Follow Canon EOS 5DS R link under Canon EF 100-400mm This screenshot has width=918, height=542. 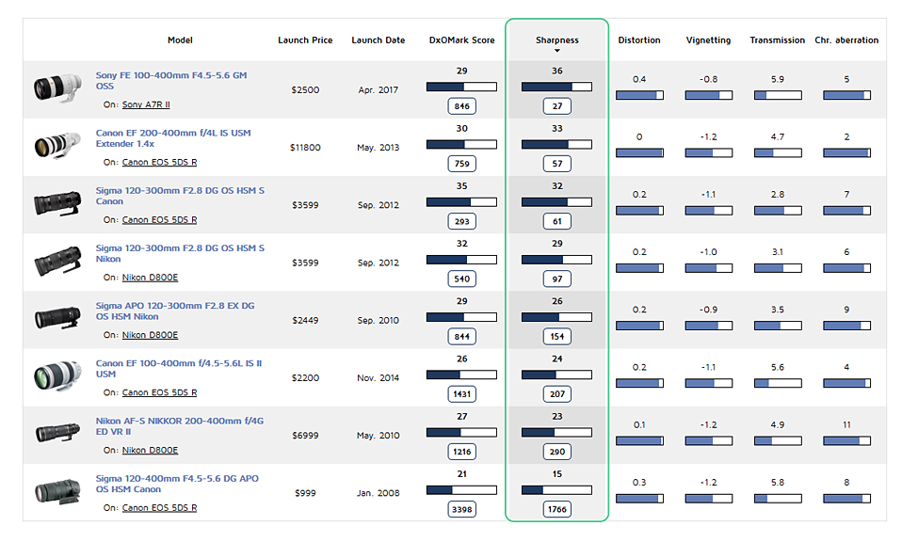coord(159,392)
